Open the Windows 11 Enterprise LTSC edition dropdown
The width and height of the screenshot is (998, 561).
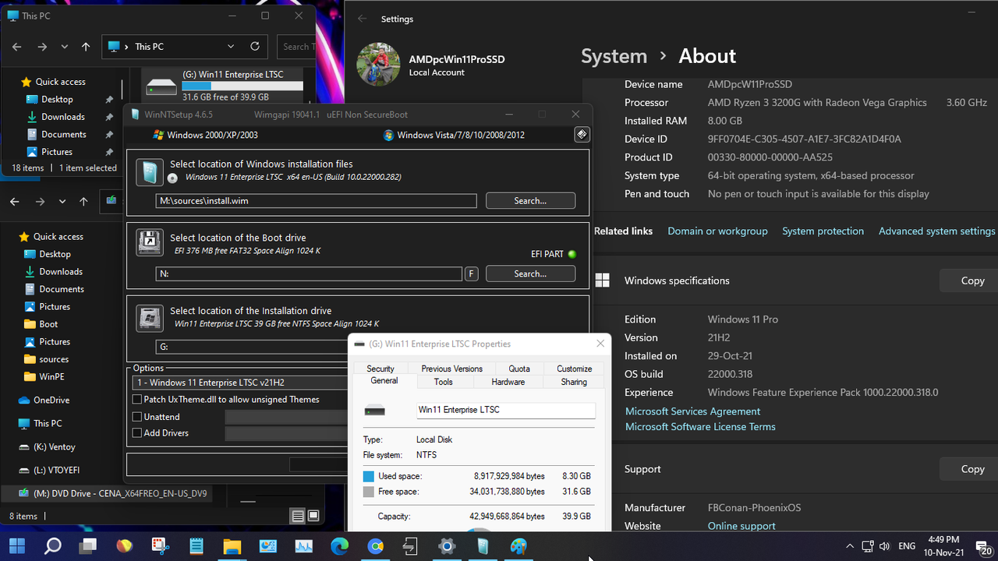pyautogui.click(x=239, y=383)
